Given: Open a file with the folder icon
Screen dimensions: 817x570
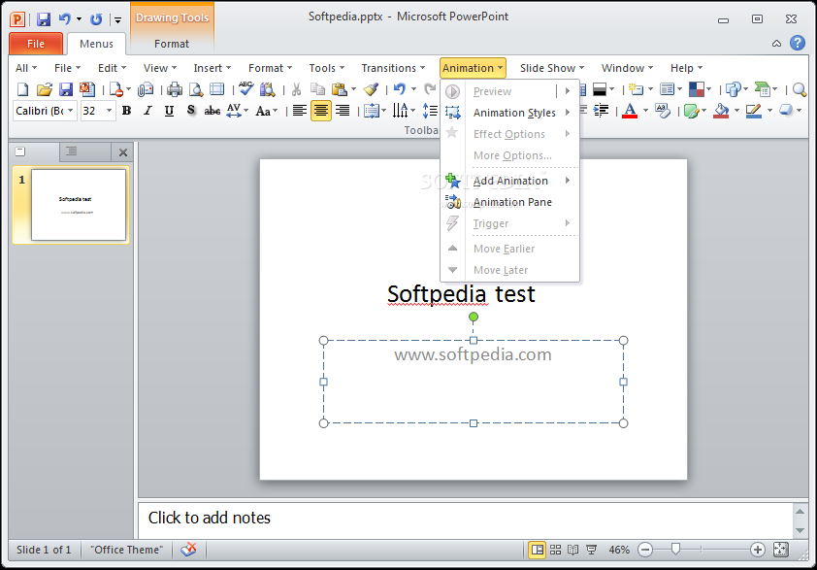Looking at the screenshot, I should (x=45, y=89).
